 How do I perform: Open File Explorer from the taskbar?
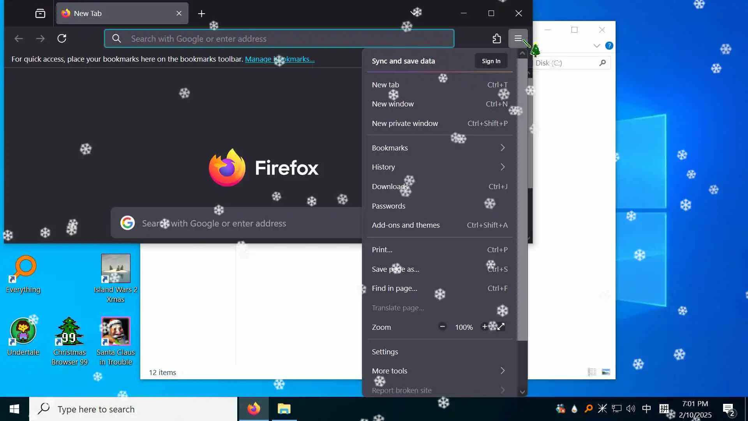tap(284, 409)
